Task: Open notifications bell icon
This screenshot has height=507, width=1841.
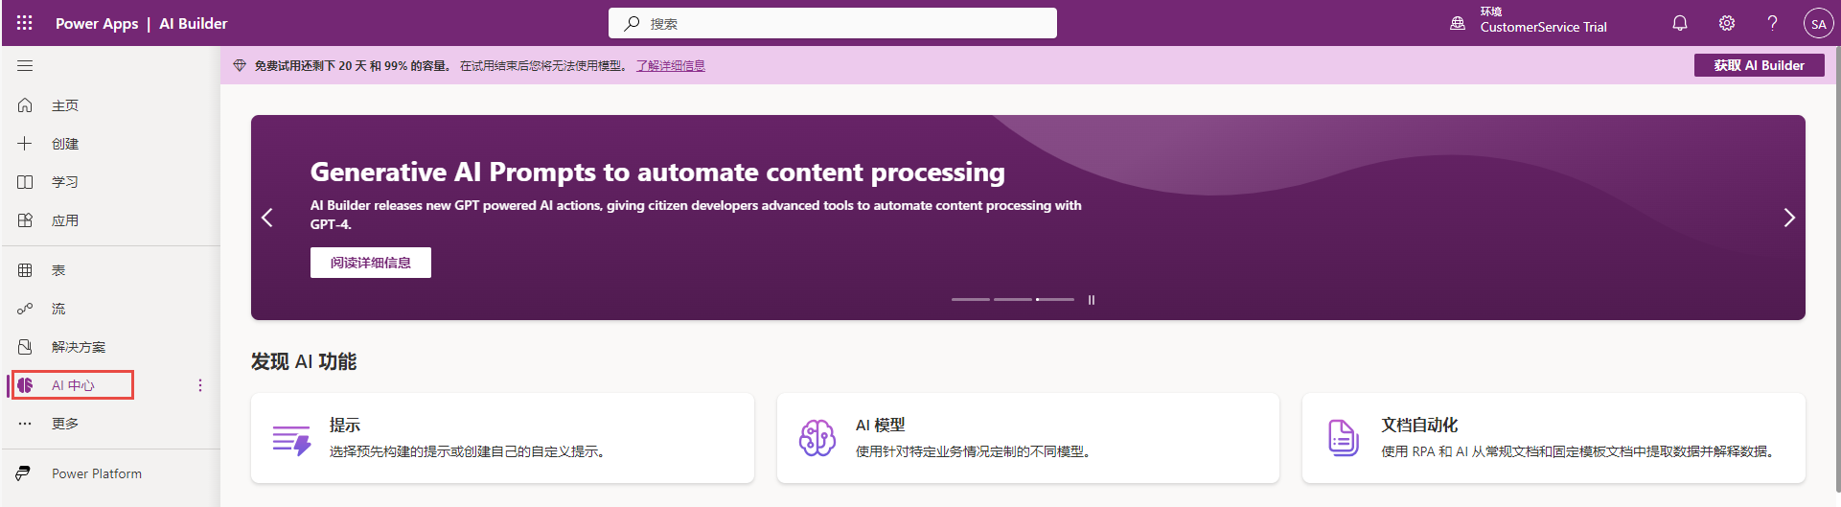Action: pyautogui.click(x=1680, y=23)
